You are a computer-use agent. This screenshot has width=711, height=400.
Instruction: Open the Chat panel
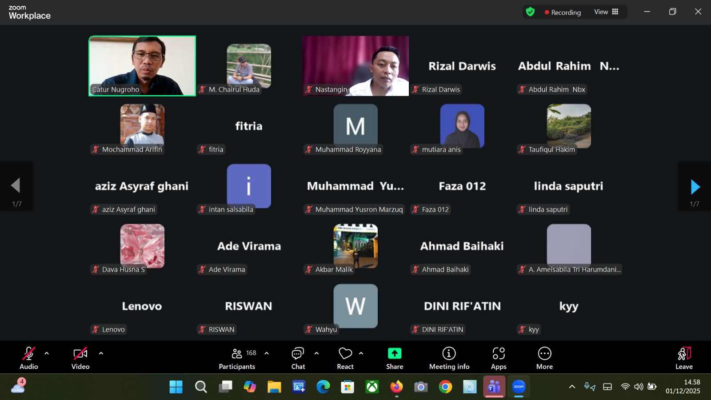(x=298, y=358)
